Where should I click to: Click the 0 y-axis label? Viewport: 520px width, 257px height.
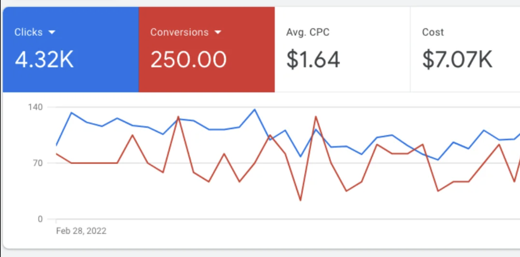coord(40,219)
